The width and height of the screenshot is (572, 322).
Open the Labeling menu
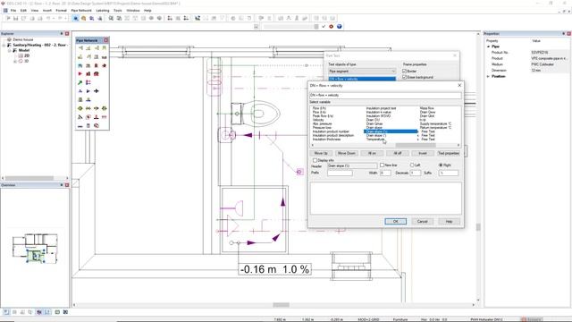point(103,11)
